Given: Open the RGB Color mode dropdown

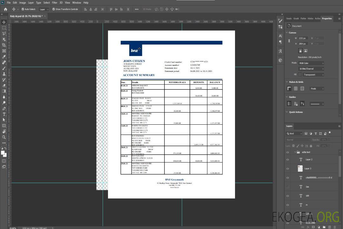Looking at the screenshot, I should pyautogui.click(x=311, y=63).
